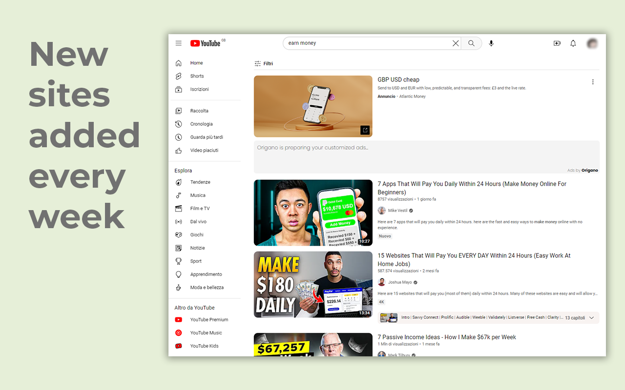Viewport: 625px width, 390px height.
Task: Click the Esplora section heading
Action: pos(183,171)
